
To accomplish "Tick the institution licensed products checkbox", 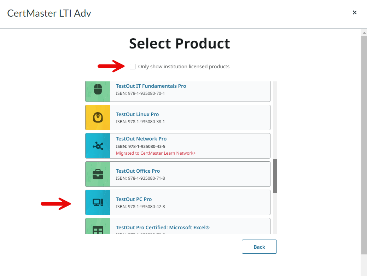I will 133,67.
